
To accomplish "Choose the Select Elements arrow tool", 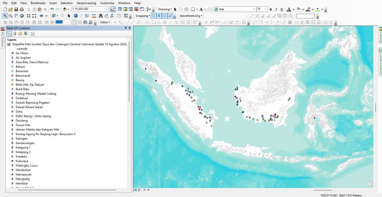I will 69,16.
